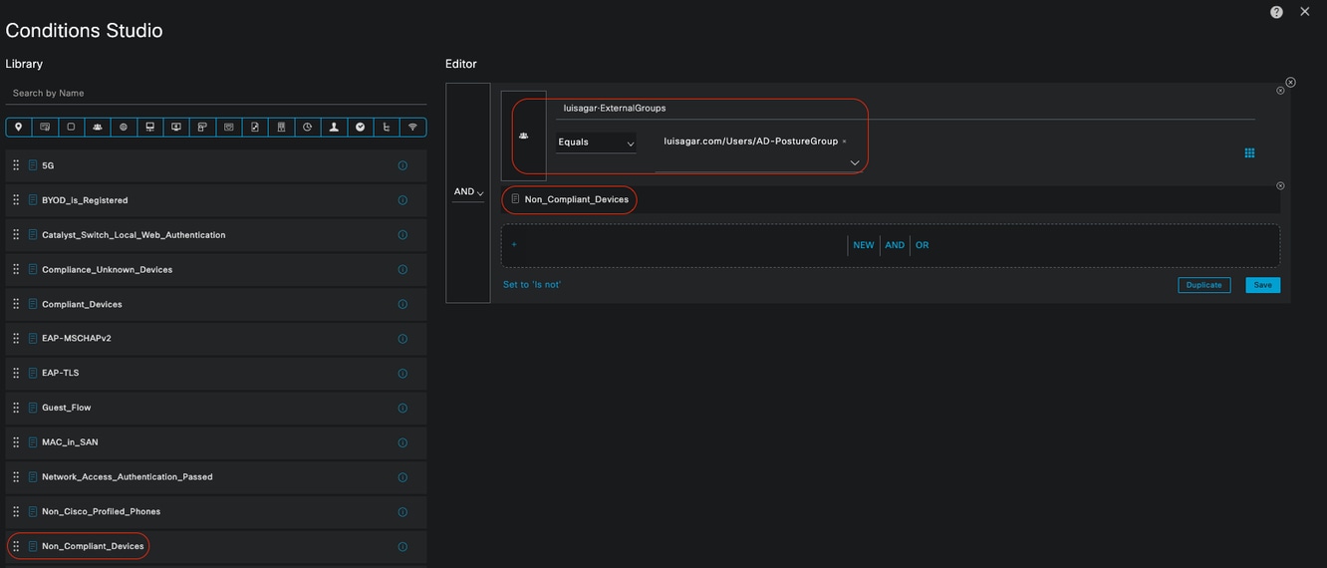Filter library by wireless Wi-Fi icon
Viewport: 1327px width, 568px height.
click(412, 128)
